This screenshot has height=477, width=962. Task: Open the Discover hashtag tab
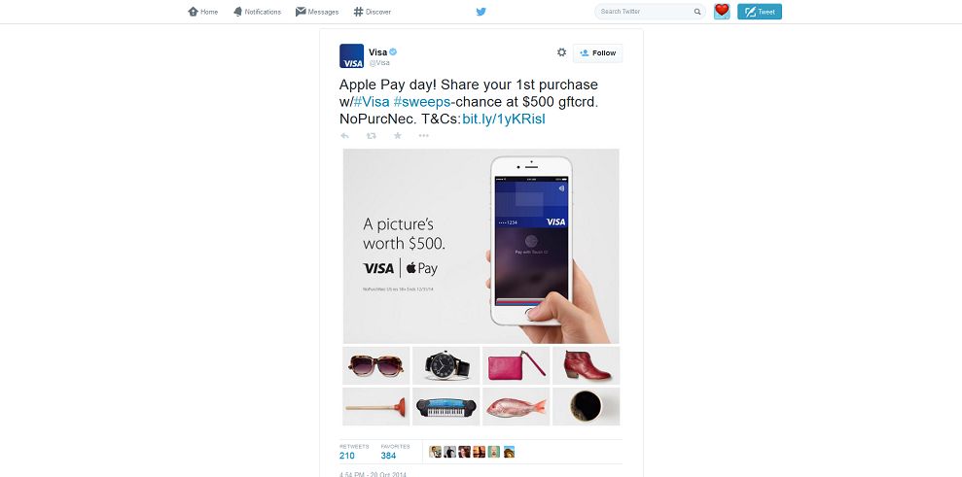click(373, 12)
